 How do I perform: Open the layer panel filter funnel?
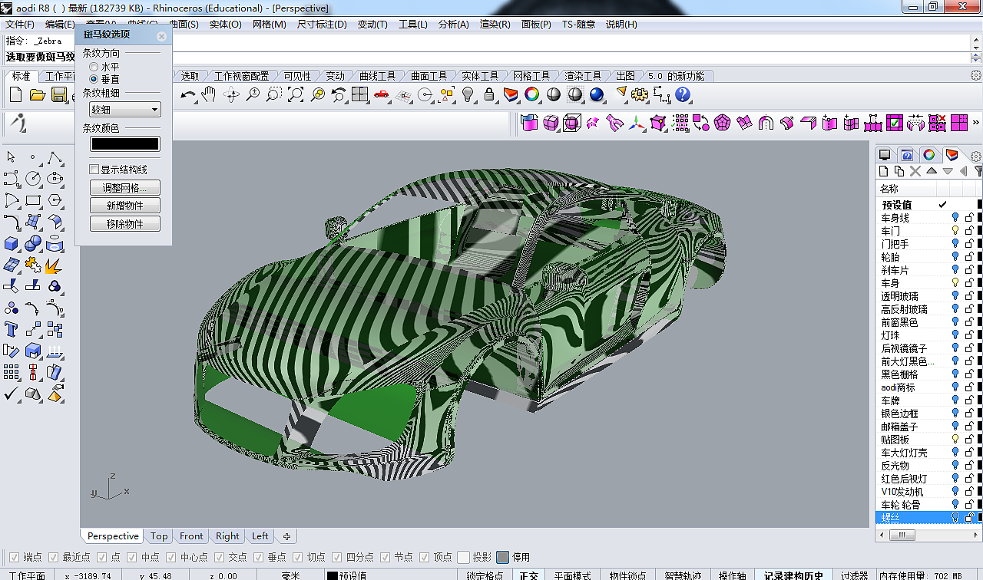[x=978, y=171]
